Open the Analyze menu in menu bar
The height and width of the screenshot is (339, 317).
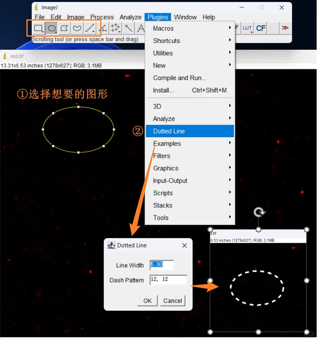click(130, 17)
